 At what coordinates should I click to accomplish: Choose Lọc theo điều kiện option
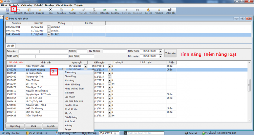[x=76, y=101]
